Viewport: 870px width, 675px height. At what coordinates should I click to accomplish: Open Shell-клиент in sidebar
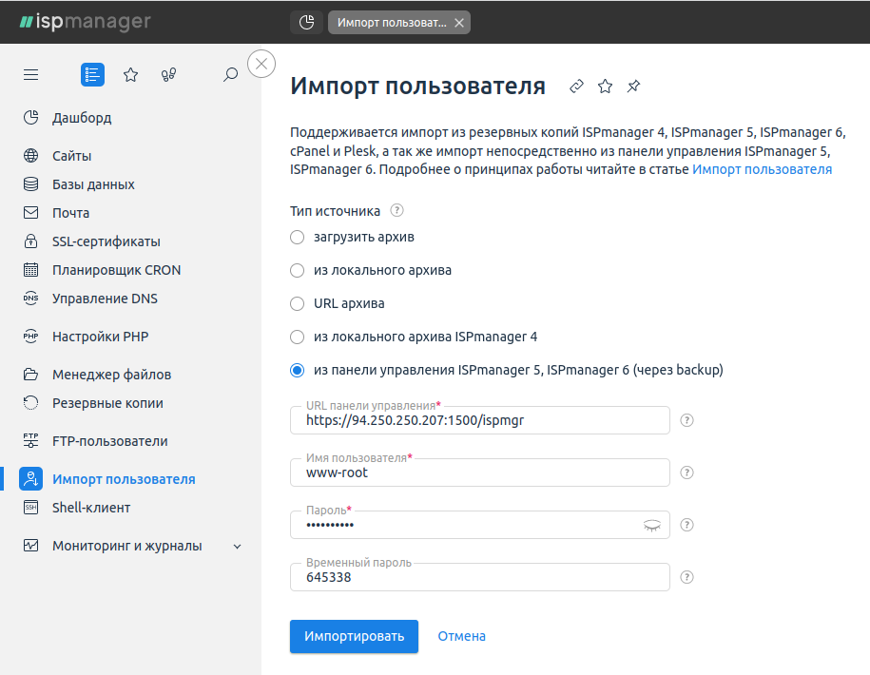(x=91, y=508)
